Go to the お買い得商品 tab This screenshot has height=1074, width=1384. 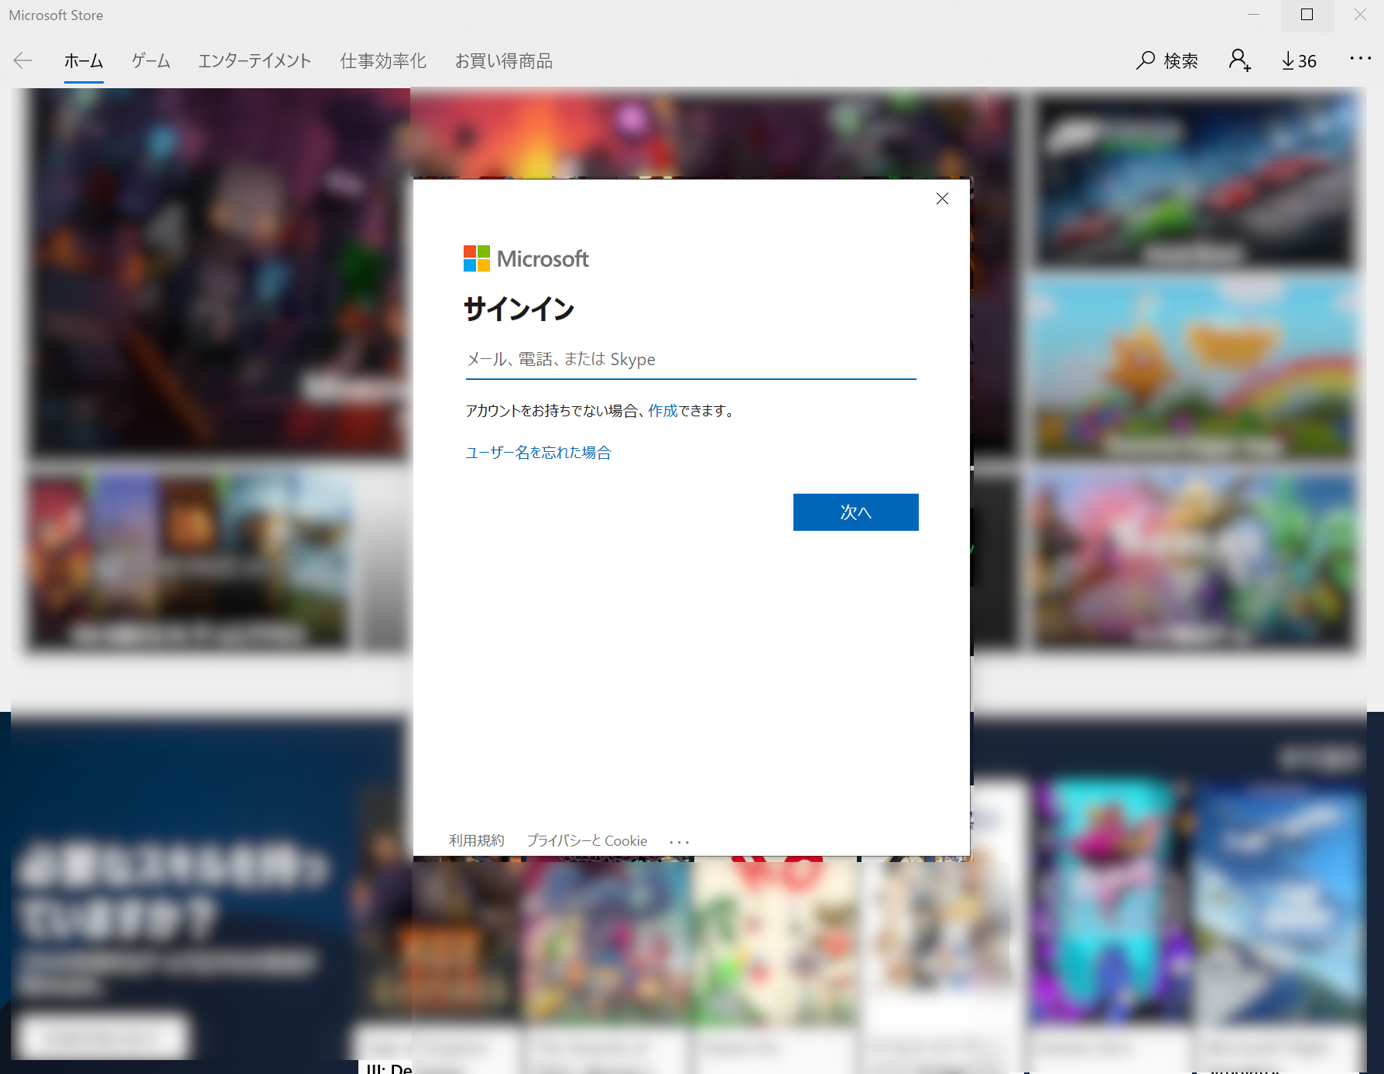point(504,61)
